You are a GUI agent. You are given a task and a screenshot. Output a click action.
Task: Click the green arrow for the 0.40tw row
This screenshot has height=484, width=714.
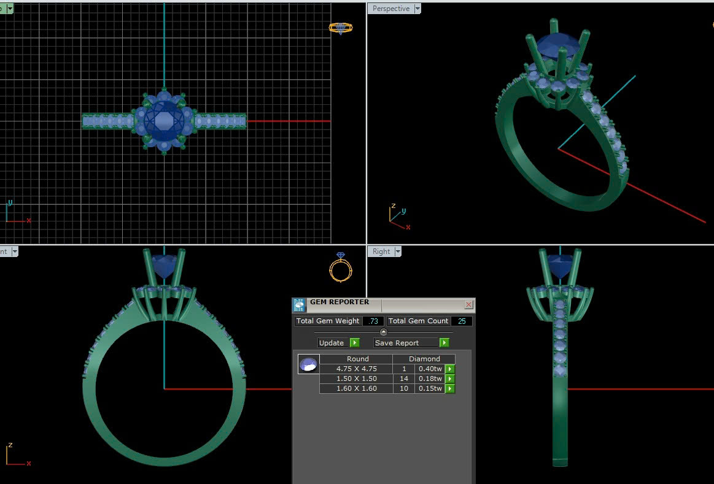(450, 369)
